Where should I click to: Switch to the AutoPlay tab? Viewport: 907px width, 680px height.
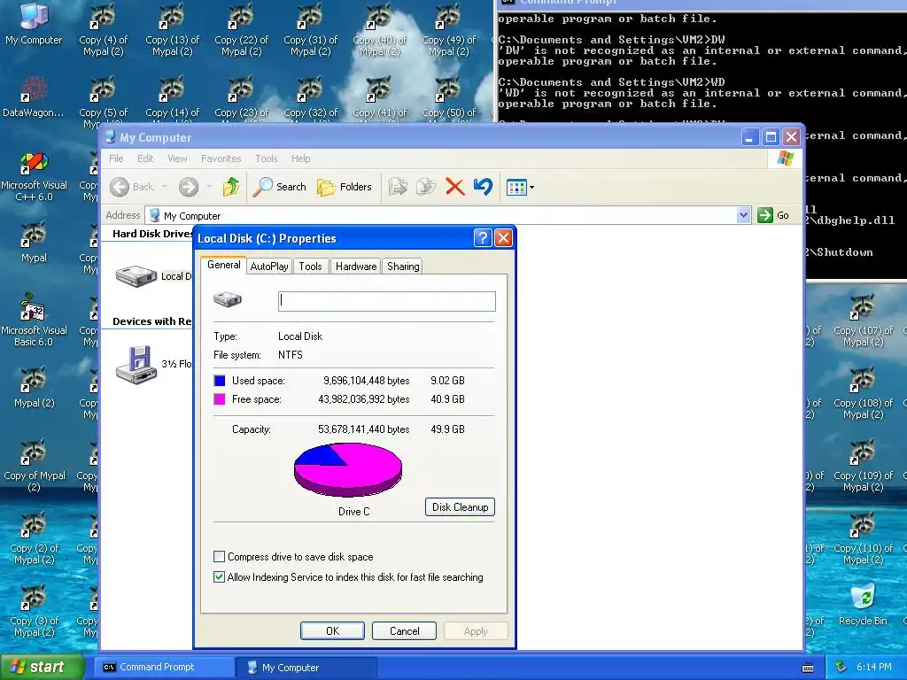click(269, 266)
